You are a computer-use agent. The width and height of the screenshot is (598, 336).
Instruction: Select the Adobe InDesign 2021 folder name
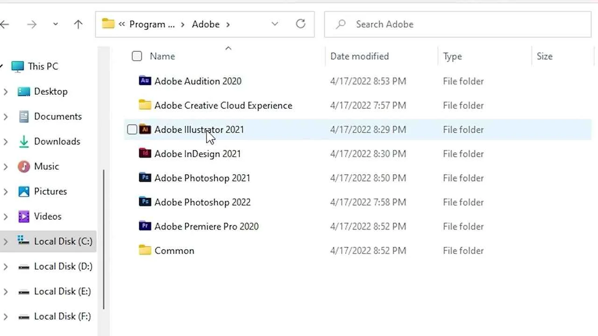(198, 154)
